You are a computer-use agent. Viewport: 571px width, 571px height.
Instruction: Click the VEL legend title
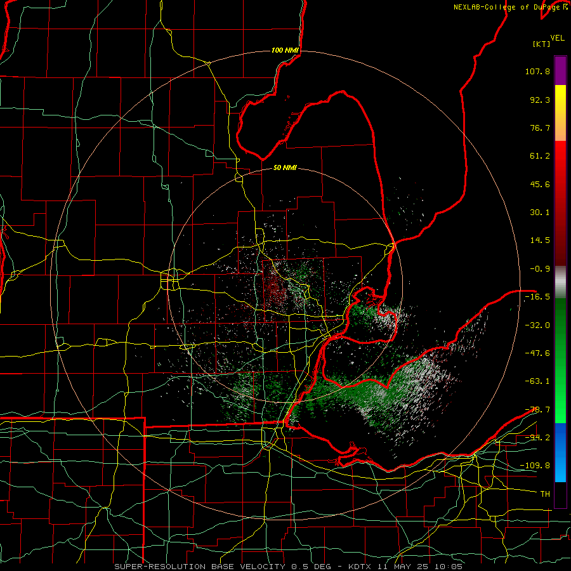[x=558, y=38]
